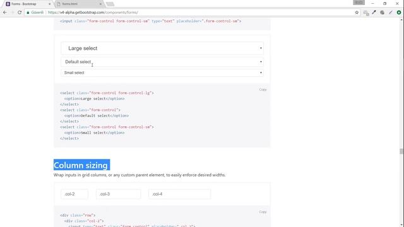
Task: Open the Large select dropdown
Action: tap(162, 48)
